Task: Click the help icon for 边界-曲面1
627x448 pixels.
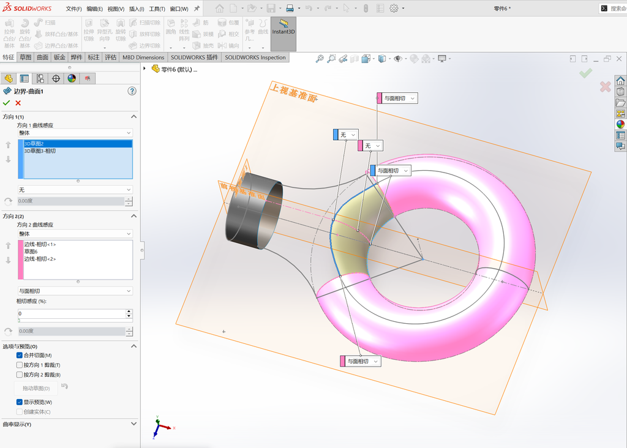Action: 132,91
